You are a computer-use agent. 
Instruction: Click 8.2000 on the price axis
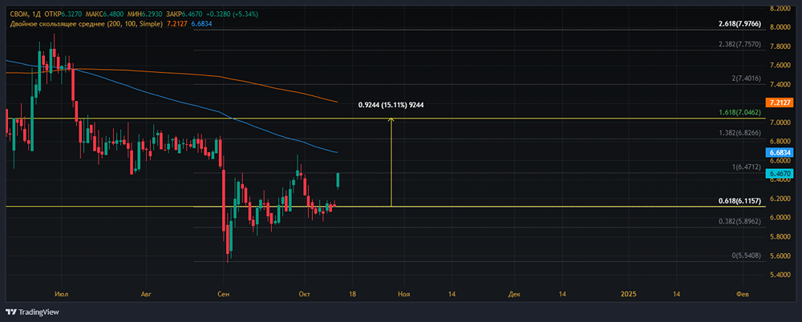pyautogui.click(x=780, y=9)
